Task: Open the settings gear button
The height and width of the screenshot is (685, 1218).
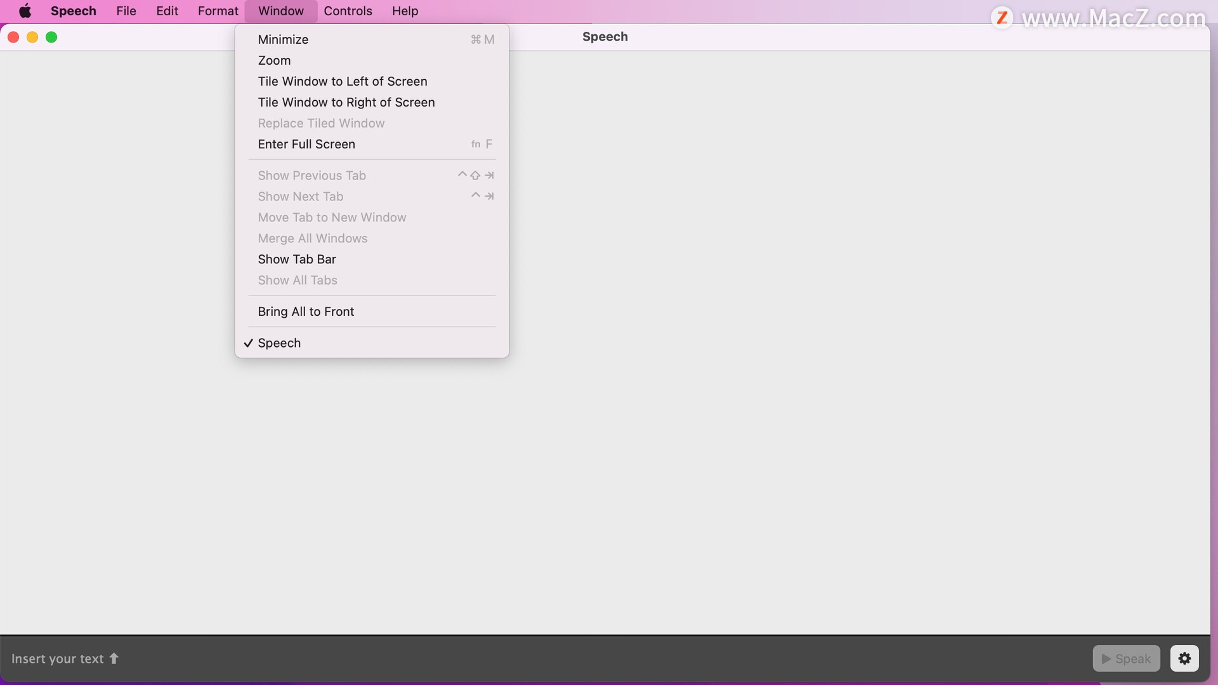Action: pyautogui.click(x=1184, y=658)
